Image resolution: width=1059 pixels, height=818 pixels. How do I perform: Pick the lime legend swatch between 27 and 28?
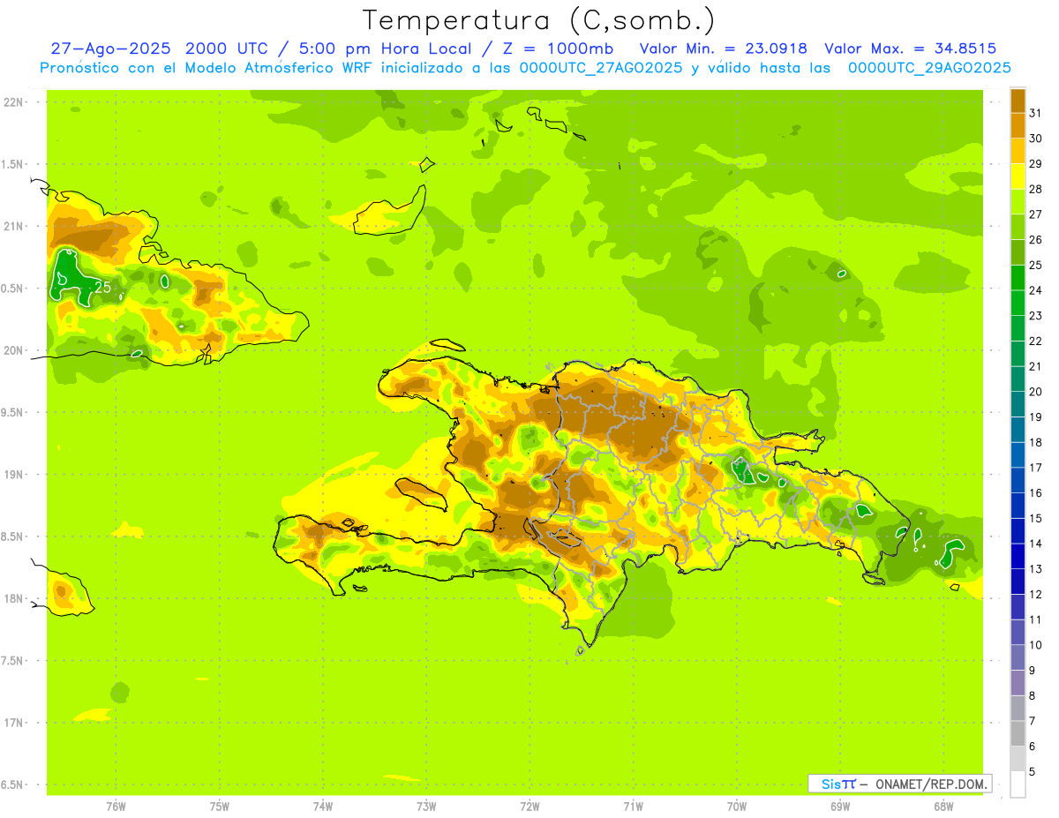(1018, 201)
